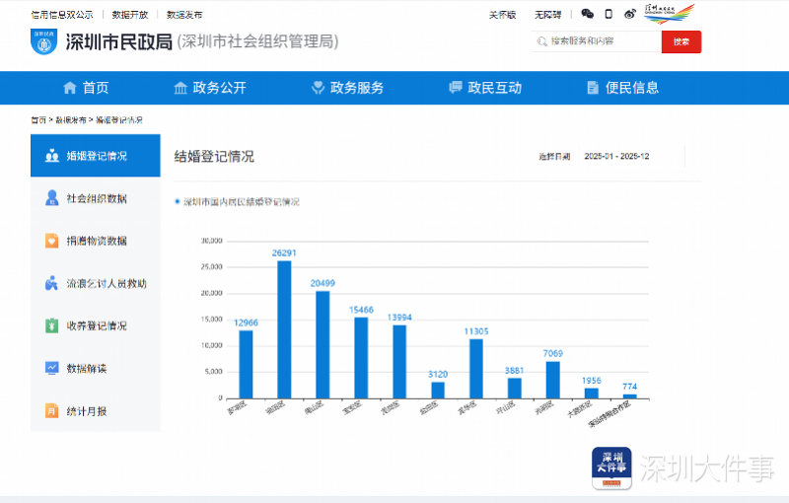Image resolution: width=789 pixels, height=503 pixels.
Task: Click the blue figure icon for 流浪乞讨人员救助
Action: (51, 283)
